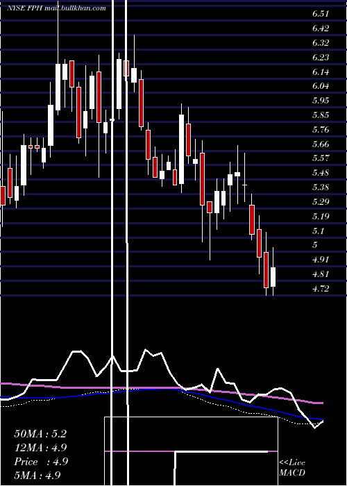Click the 5.76 price axis label
This screenshot has height=486, width=347.
(x=321, y=129)
